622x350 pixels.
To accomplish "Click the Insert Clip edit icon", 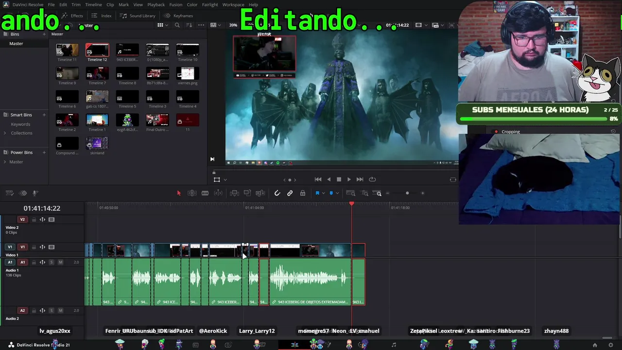I will pyautogui.click(x=234, y=193).
